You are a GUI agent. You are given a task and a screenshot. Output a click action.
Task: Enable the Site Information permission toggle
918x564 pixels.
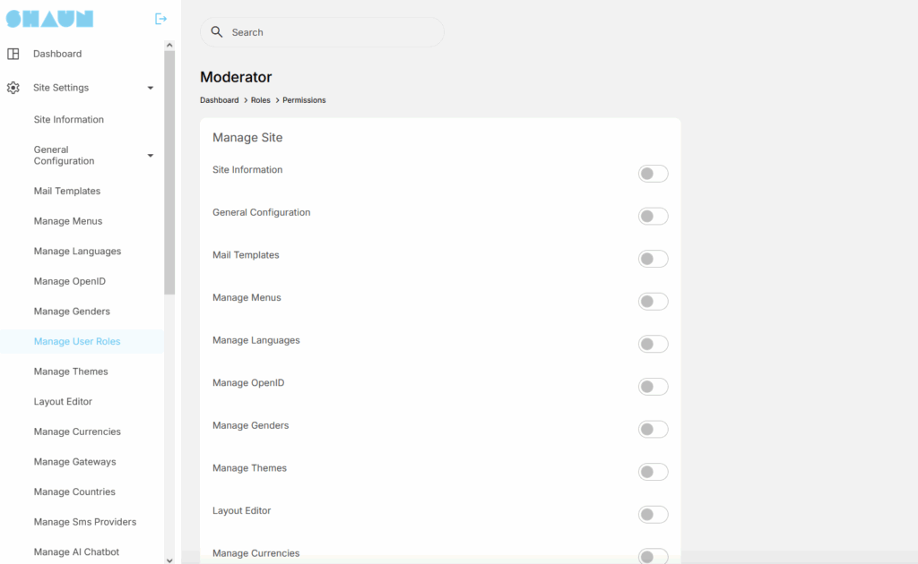pyautogui.click(x=653, y=174)
